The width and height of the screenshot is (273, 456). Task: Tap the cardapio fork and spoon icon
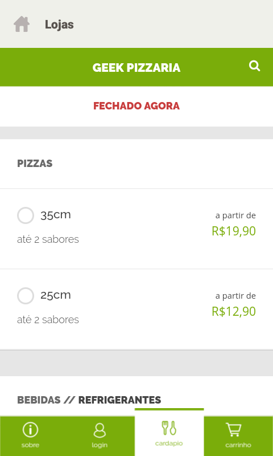tap(168, 428)
